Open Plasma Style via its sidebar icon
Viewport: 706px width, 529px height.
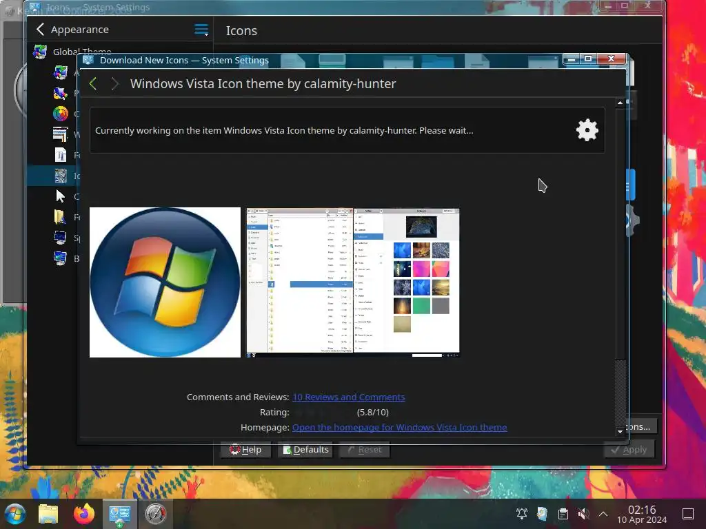click(x=61, y=93)
